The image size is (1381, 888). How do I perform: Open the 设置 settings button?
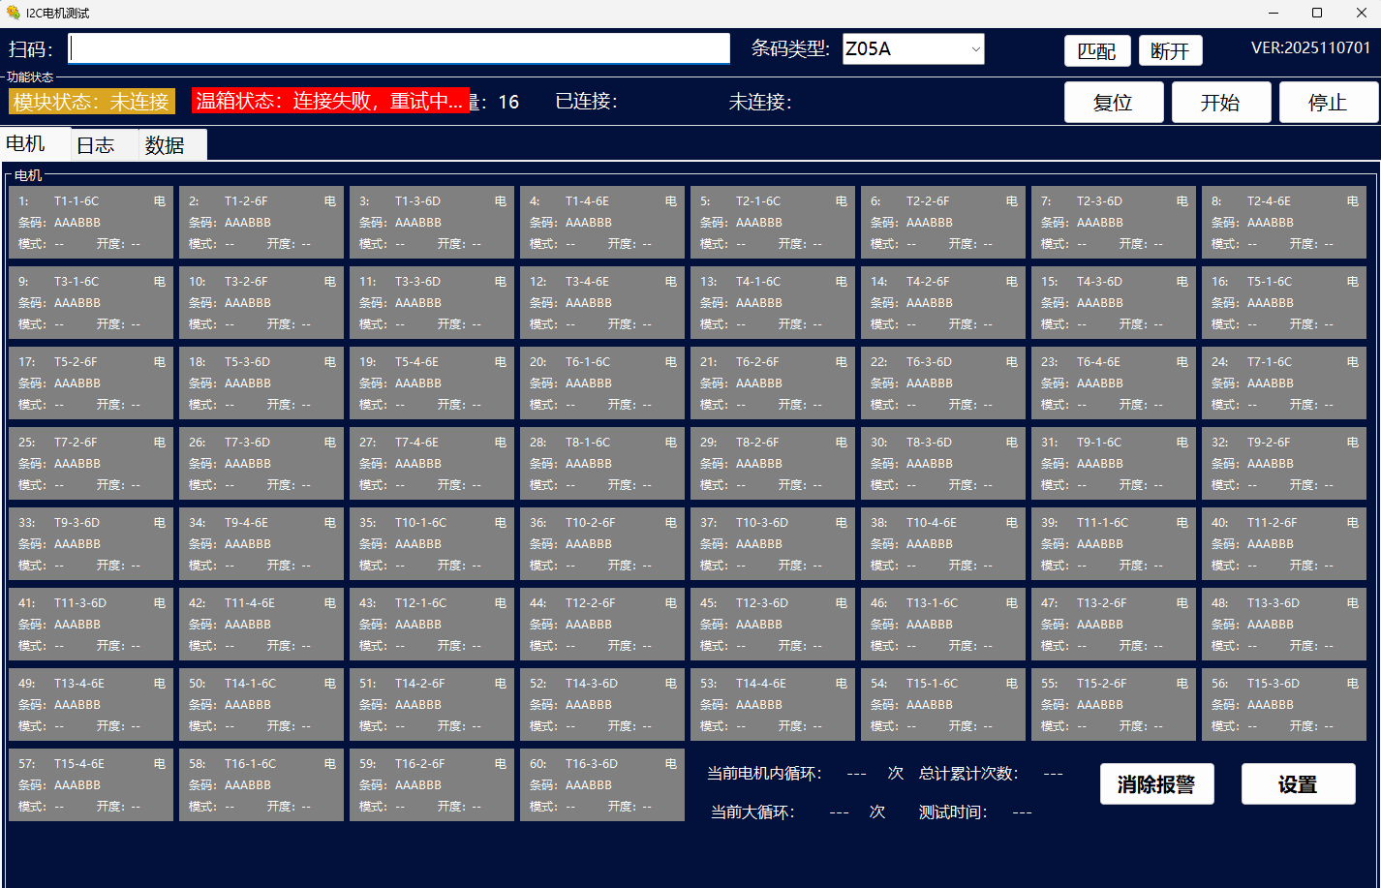pos(1298,784)
